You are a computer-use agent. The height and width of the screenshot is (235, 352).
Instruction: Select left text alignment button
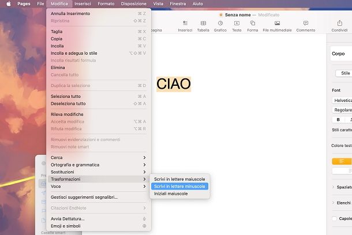pyautogui.click(x=342, y=161)
